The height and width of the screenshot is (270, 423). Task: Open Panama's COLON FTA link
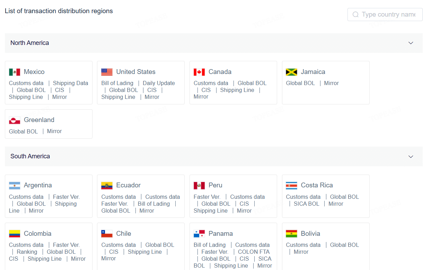[x=254, y=252]
